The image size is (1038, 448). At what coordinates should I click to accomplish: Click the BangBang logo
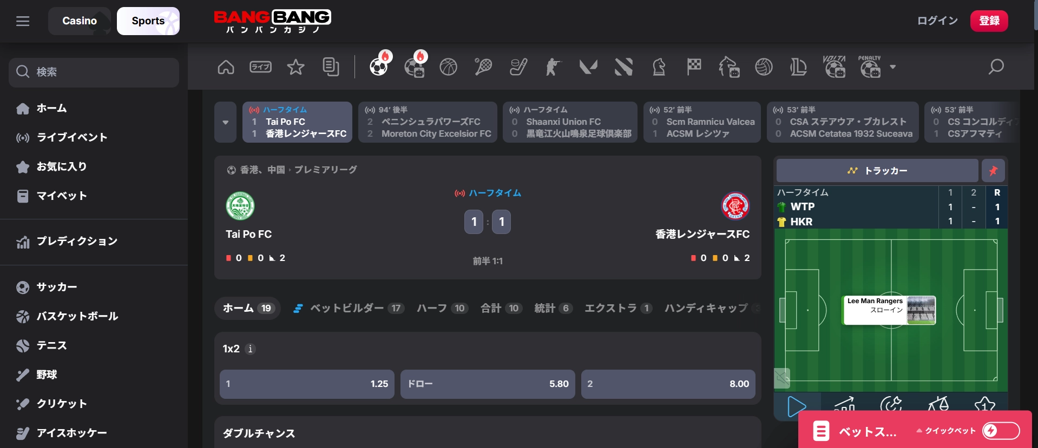tap(272, 22)
